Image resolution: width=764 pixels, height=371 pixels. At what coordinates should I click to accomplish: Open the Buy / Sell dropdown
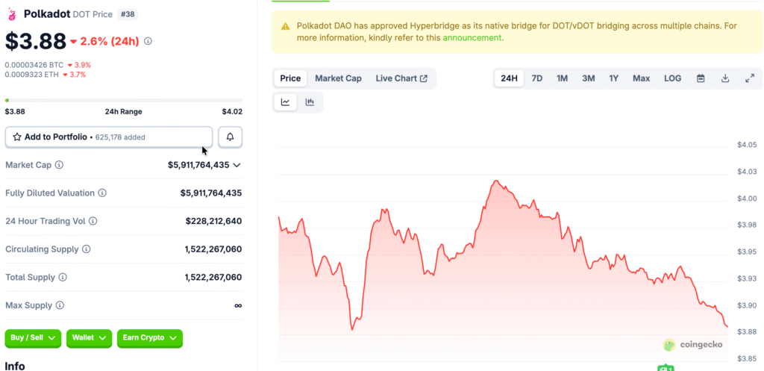coord(33,338)
